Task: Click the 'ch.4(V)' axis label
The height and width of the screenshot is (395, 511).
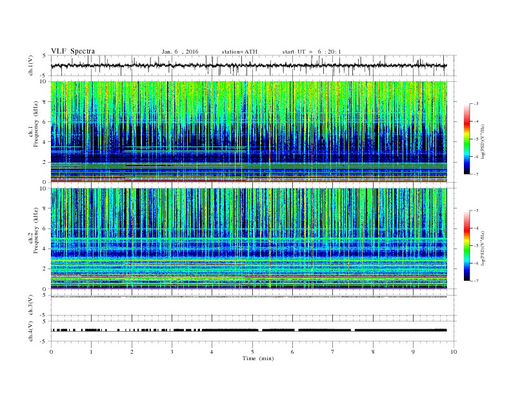Action: tap(31, 331)
